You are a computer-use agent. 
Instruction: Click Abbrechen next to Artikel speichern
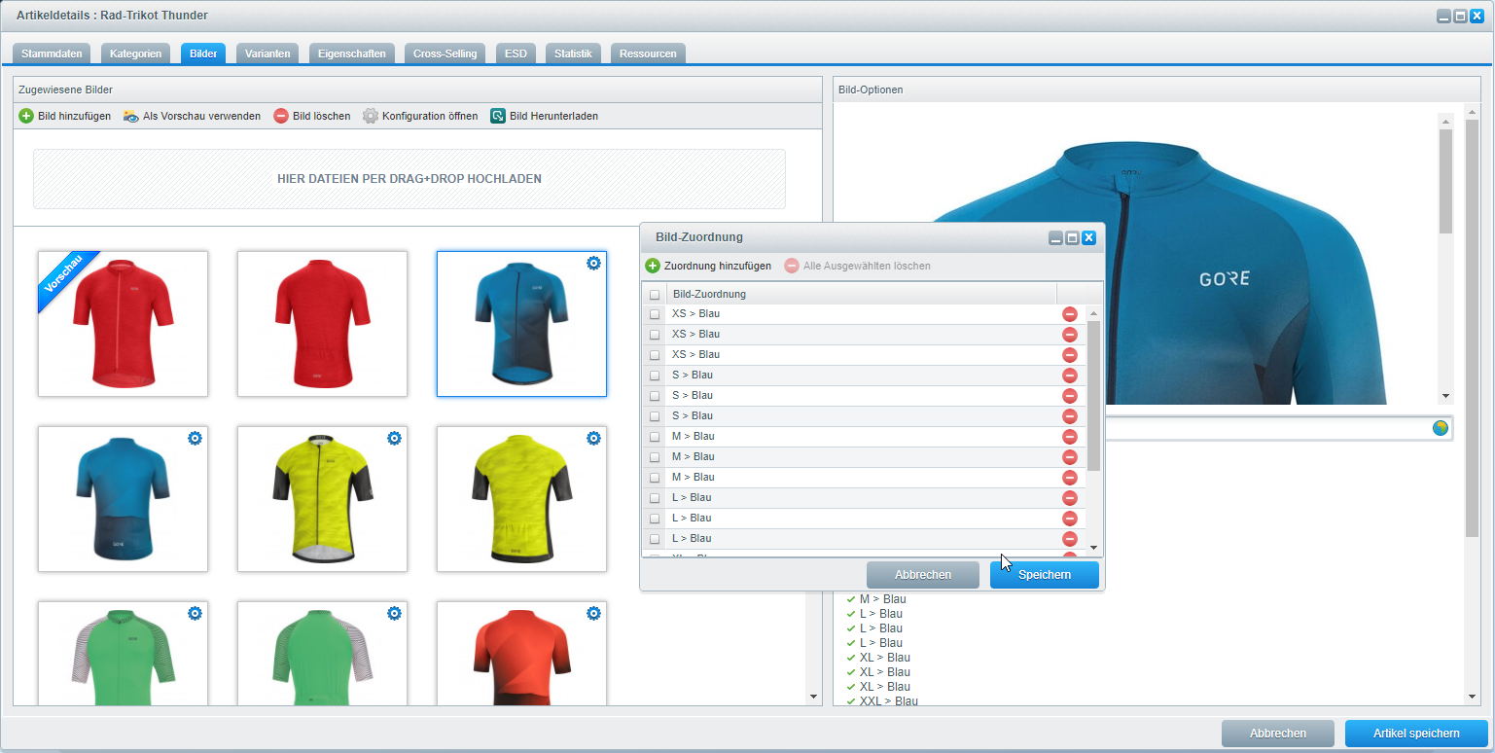[1278, 734]
